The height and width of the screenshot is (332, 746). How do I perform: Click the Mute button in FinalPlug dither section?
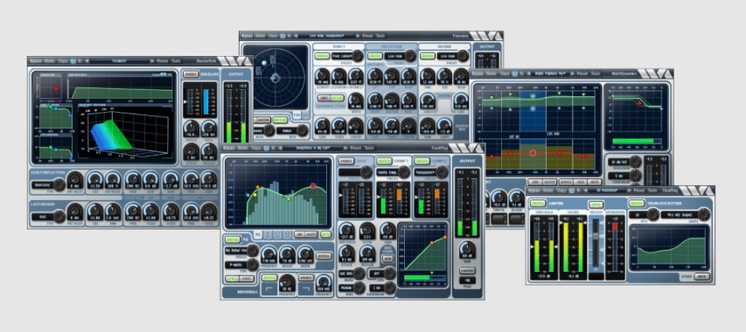pos(701,276)
